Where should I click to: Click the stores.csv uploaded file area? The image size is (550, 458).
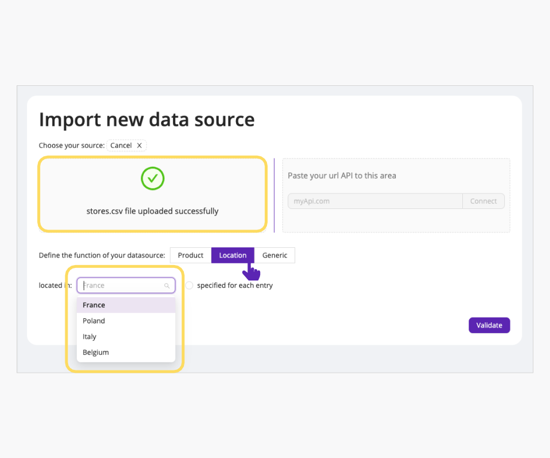tap(152, 211)
